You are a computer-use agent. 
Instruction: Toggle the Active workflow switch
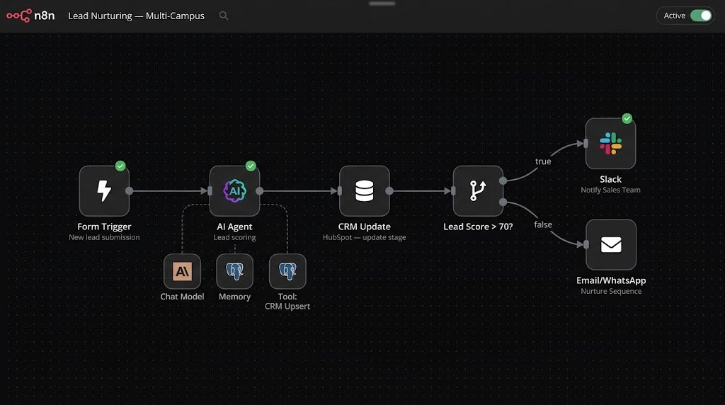click(x=701, y=16)
